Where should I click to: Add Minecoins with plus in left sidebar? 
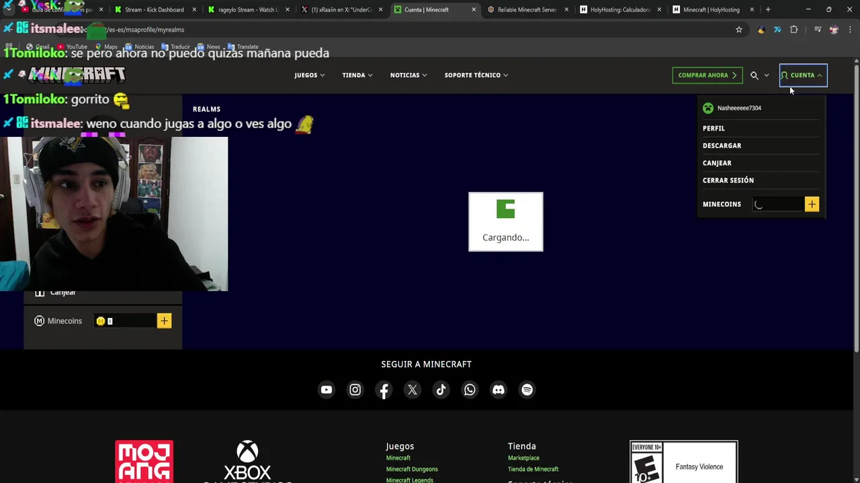coord(164,321)
